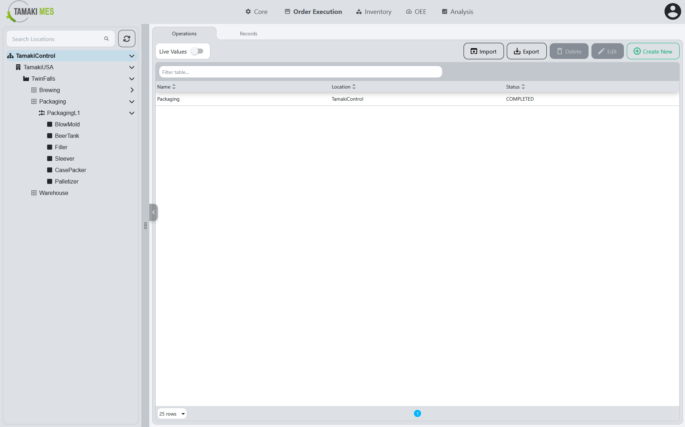Sort table by Status column

515,87
